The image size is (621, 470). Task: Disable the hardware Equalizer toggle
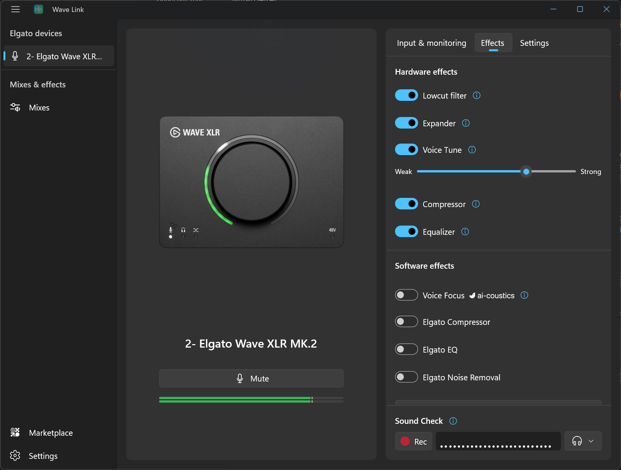(x=407, y=231)
